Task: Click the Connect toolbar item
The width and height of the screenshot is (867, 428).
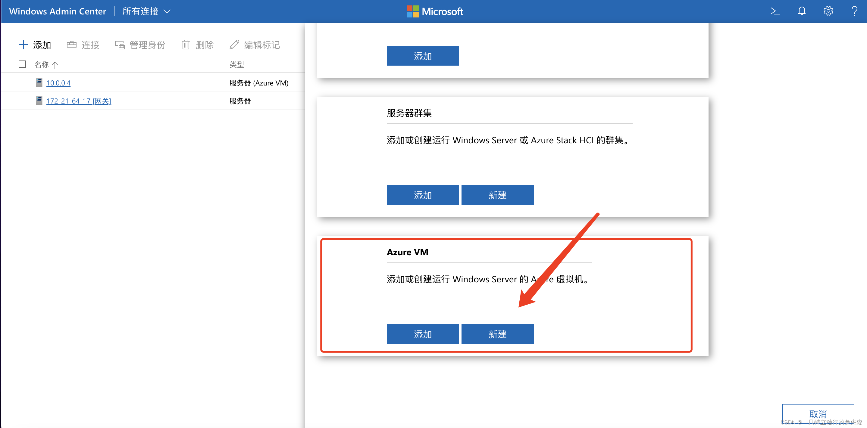Action: (x=83, y=45)
